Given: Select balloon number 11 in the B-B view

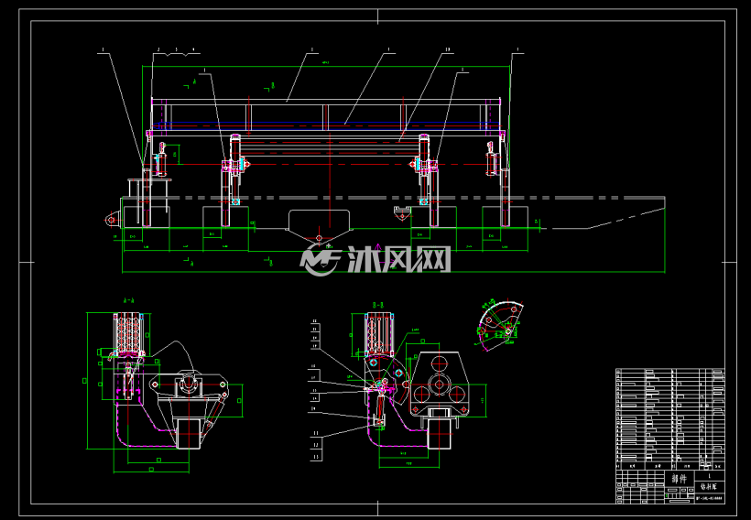Looking at the screenshot, I should [316, 433].
